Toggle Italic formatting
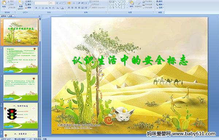 [39, 8]
